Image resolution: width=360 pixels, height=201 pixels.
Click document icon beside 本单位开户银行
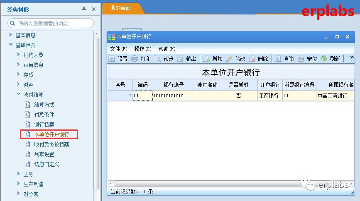(x=27, y=134)
